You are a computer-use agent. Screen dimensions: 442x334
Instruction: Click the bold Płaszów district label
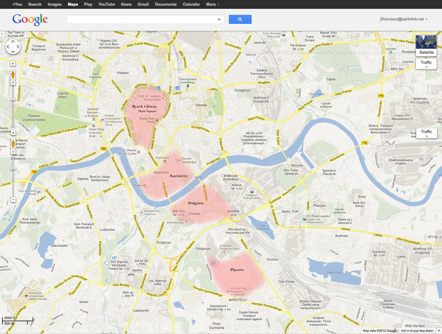tap(237, 270)
